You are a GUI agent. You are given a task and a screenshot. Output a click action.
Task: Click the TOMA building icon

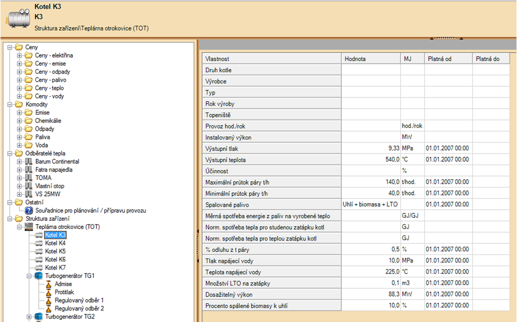[x=29, y=178]
